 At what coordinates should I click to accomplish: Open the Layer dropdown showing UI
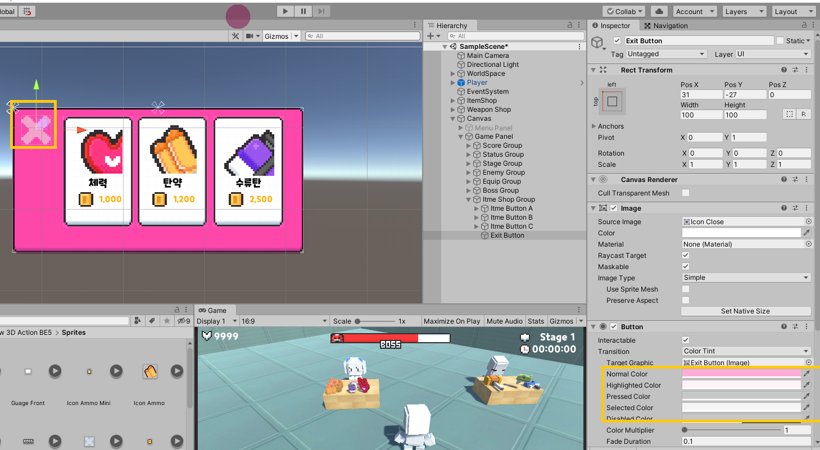(773, 54)
